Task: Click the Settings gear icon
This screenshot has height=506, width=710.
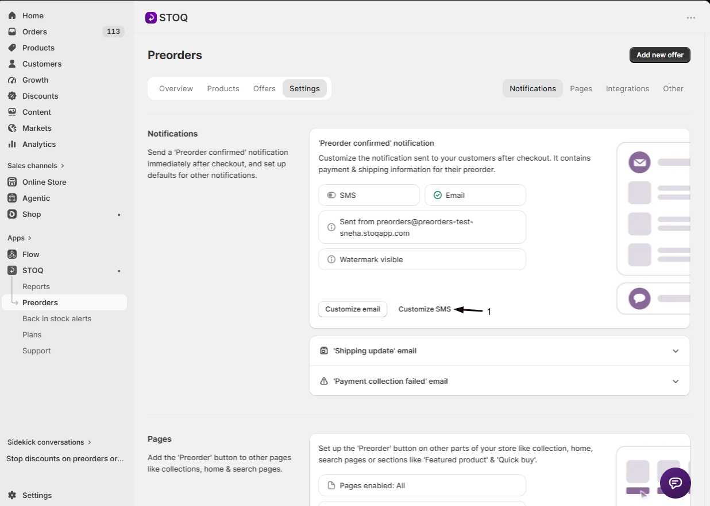Action: pos(12,495)
